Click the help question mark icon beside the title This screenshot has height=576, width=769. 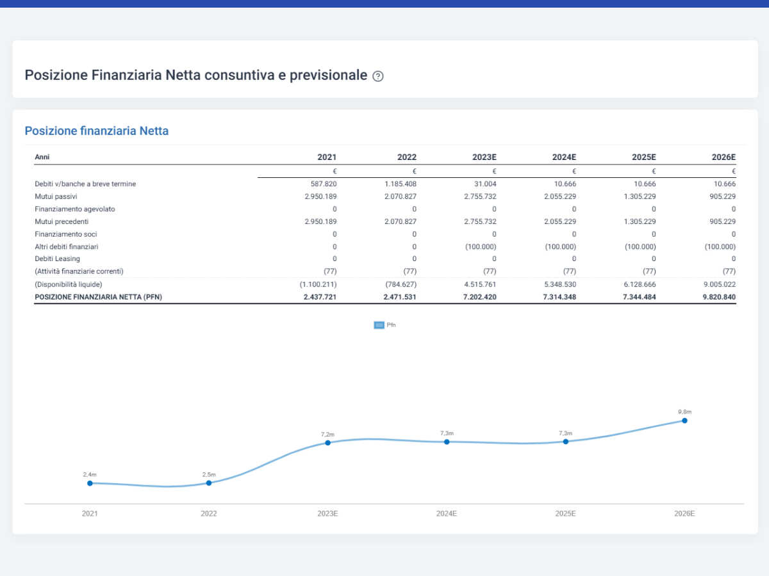(378, 76)
